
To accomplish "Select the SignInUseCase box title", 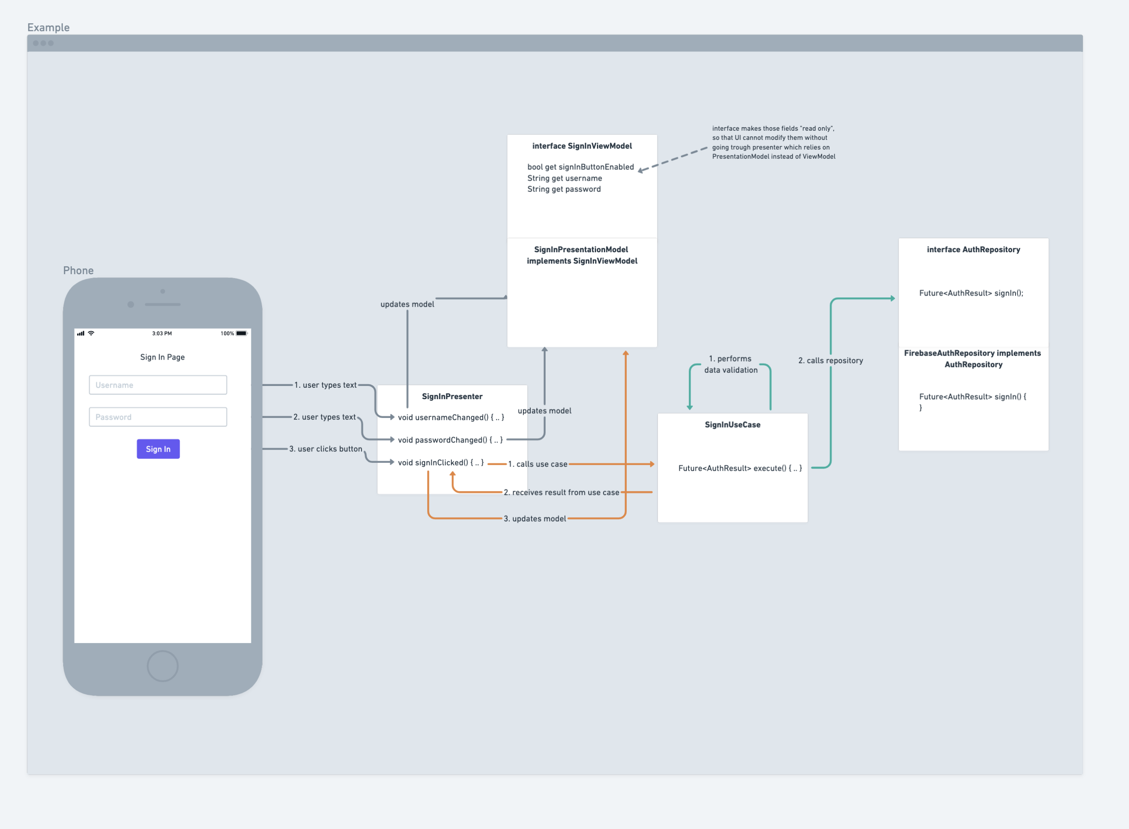I will (732, 425).
